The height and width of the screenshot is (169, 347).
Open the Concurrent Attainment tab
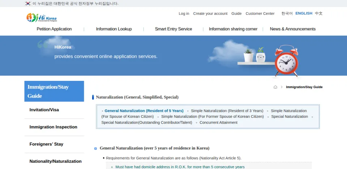(x=218, y=122)
